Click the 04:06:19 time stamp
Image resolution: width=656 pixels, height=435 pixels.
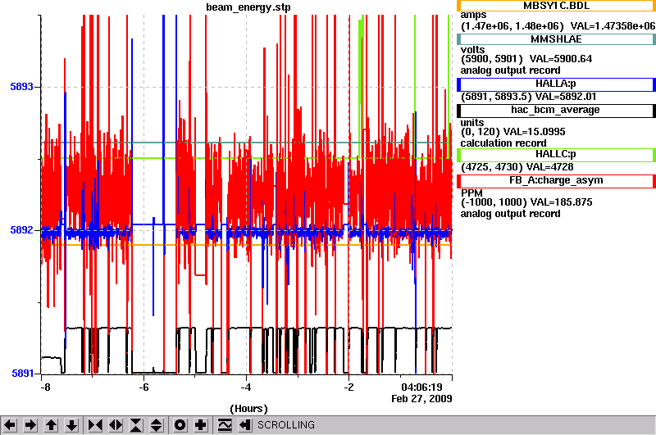[421, 387]
